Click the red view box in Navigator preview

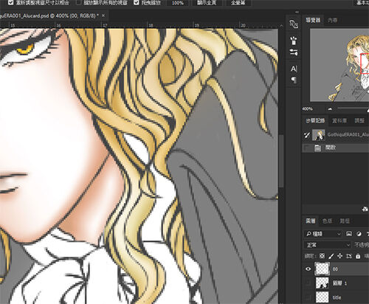(365, 63)
